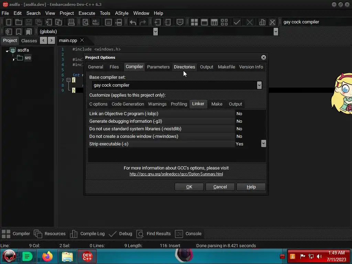Collapse the asdfa project tree node
Viewport: 352px width, 264px height.
pyautogui.click(x=8, y=51)
